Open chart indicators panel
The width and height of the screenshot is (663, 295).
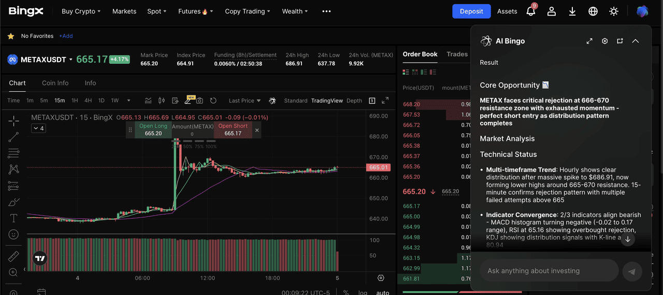click(x=148, y=101)
